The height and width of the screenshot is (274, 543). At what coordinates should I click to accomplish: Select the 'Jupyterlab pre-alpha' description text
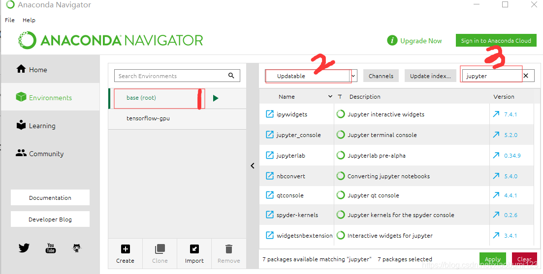377,156
